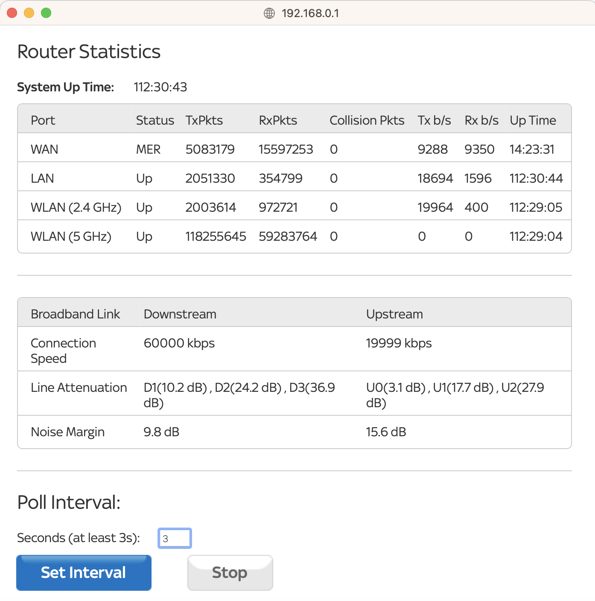This screenshot has height=601, width=595.
Task: Click the red close window button
Action: (12, 13)
